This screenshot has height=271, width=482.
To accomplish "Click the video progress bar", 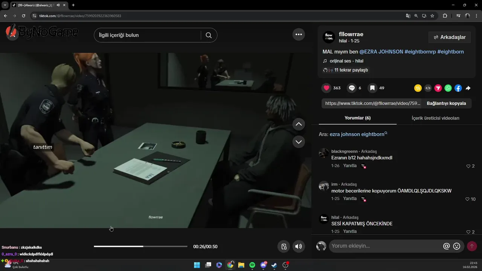I will coord(140,247).
